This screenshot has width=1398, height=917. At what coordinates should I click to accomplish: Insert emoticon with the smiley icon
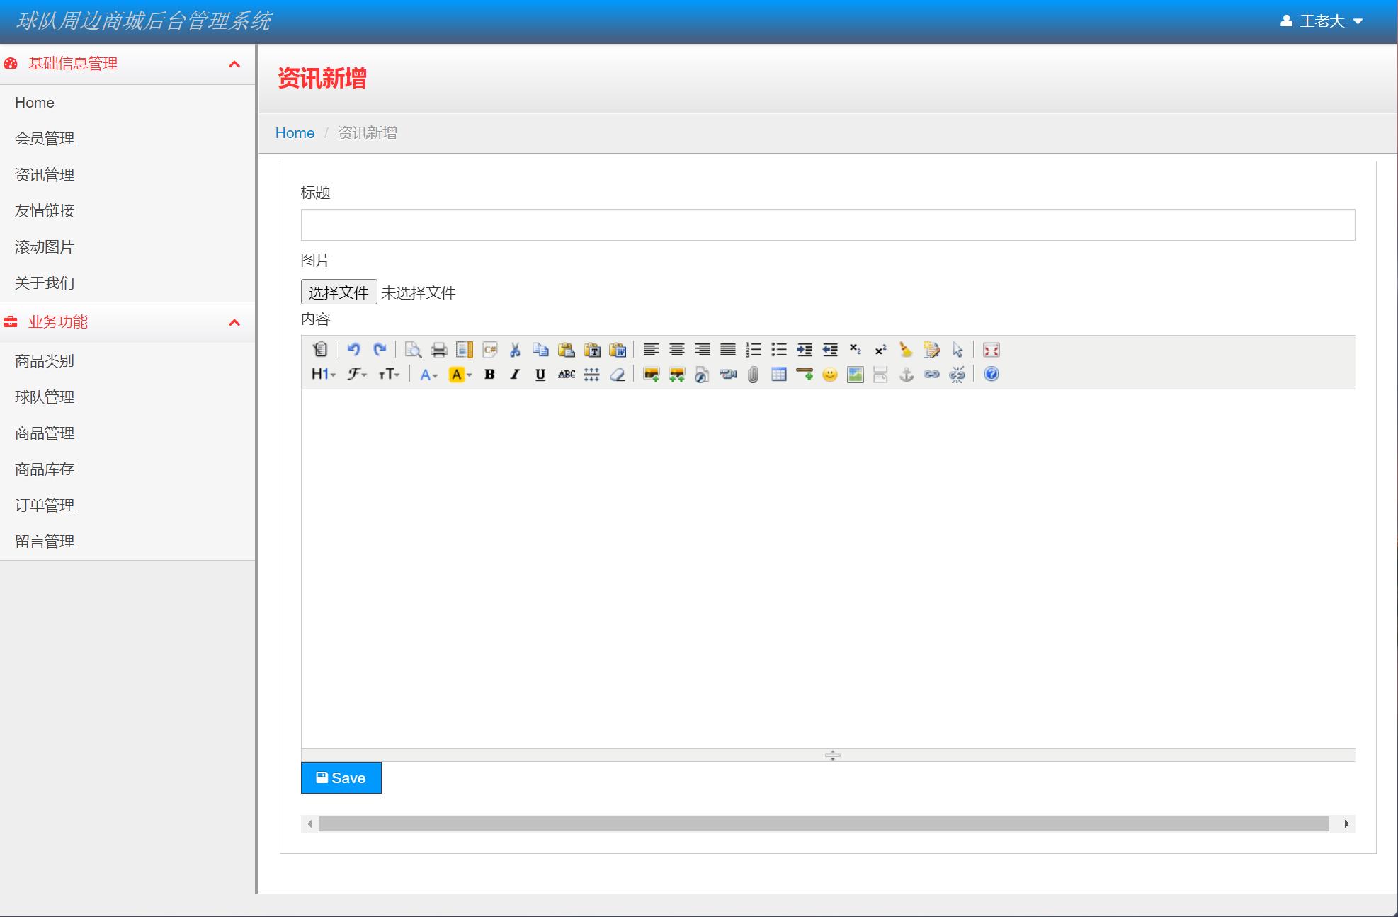(x=829, y=375)
